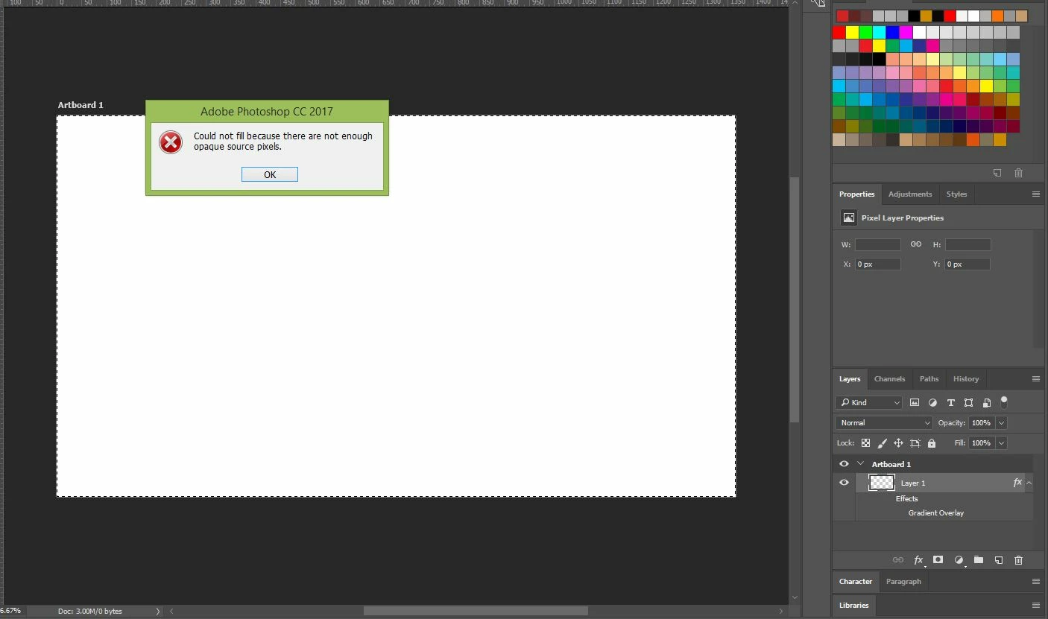Click the X position field
Screen dimensions: 1048x619
878,264
